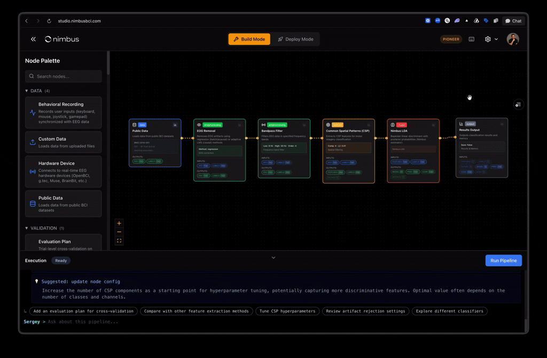Open the user profile avatar

click(x=512, y=39)
